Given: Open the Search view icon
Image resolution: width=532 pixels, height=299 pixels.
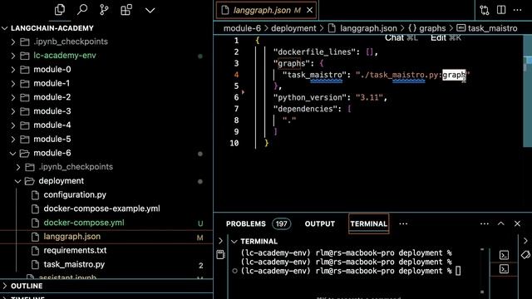Looking at the screenshot, I should [82, 10].
